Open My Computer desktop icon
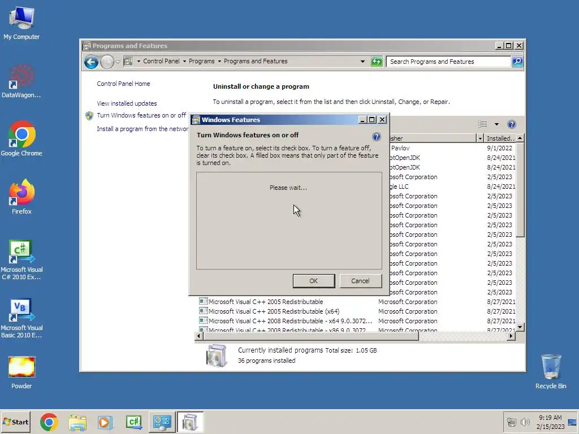579x434 pixels. [x=21, y=23]
